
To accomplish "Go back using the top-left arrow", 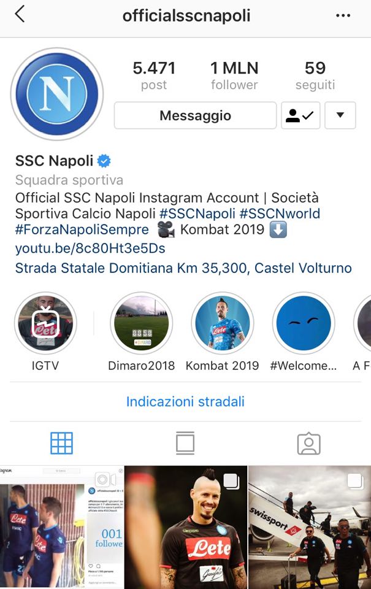I will click(x=20, y=15).
